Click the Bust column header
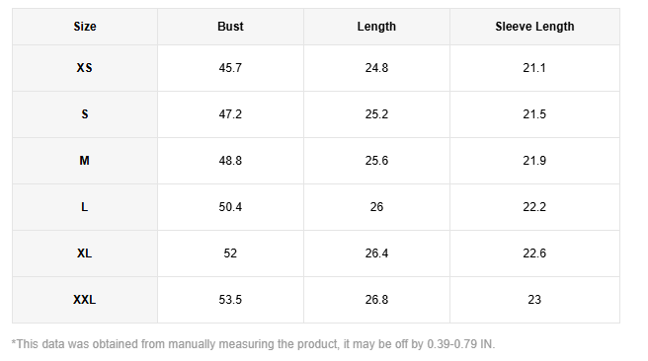This screenshot has height=361, width=648. [x=230, y=27]
